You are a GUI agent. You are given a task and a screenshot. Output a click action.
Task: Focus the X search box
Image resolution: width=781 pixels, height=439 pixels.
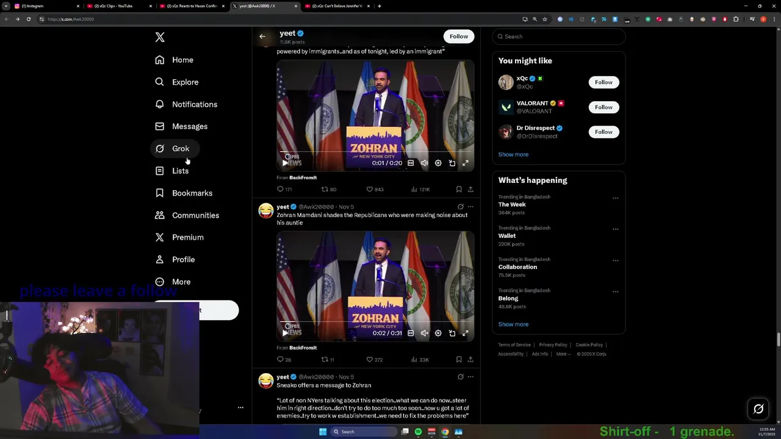(x=559, y=37)
